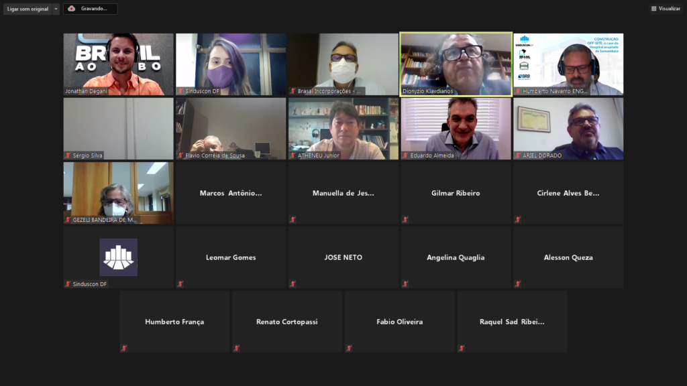Select Dionyzio Klavdianos's highlighted video tile
This screenshot has width=687, height=386.
click(x=456, y=64)
